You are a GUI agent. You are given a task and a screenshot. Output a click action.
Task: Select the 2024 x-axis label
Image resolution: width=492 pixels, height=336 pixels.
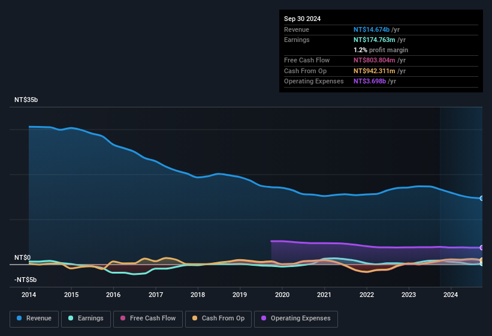451,295
